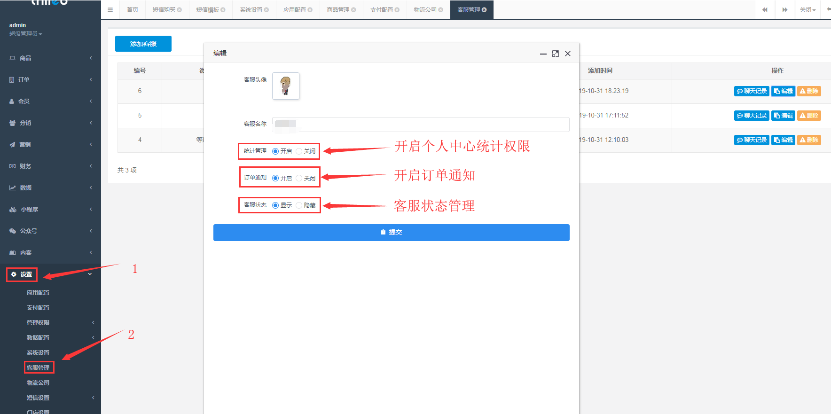Viewport: 831px width, 414px height.
Task: Minimize the 编辑 dialog
Action: click(x=543, y=54)
